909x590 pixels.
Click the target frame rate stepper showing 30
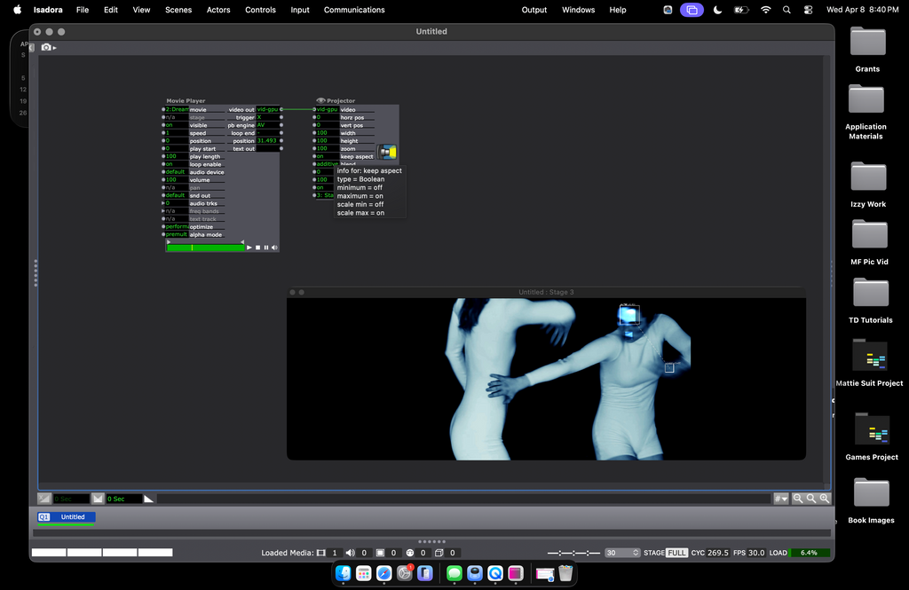[x=622, y=553]
